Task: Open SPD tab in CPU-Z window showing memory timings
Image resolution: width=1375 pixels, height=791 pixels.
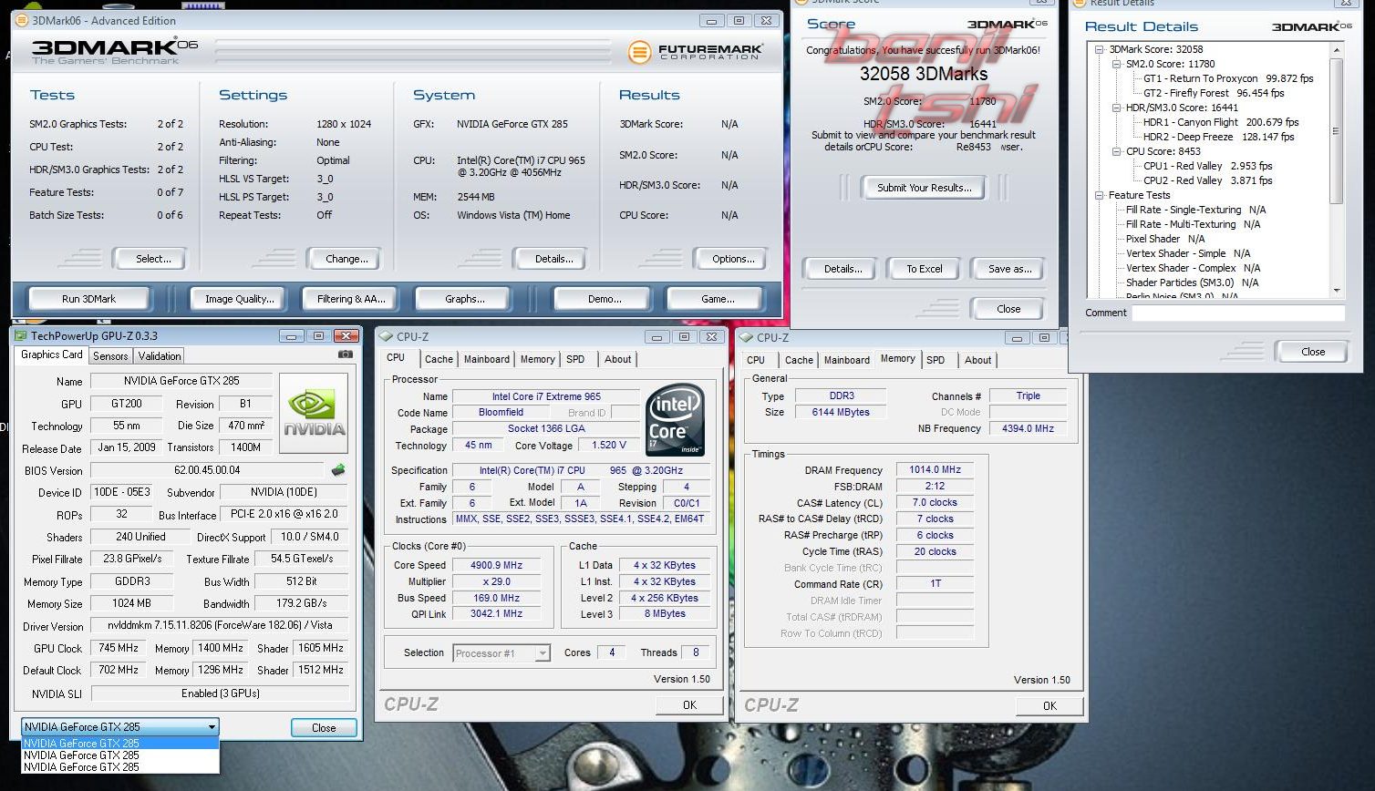Action: click(936, 360)
